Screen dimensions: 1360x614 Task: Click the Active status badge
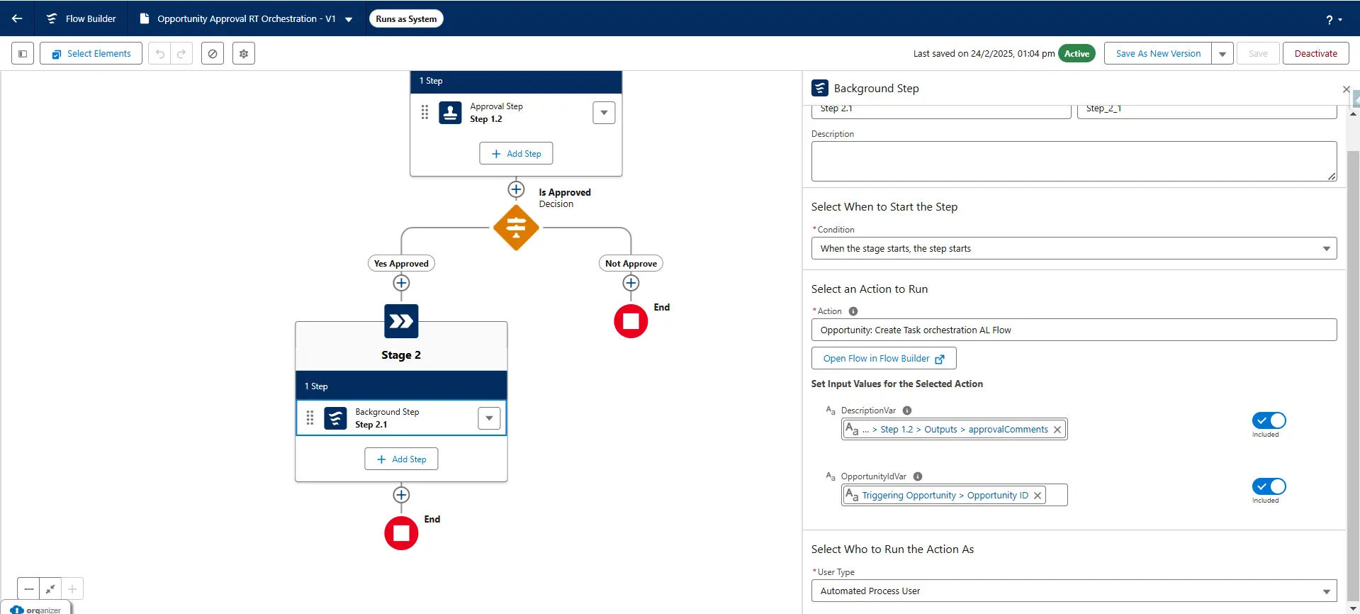coord(1077,53)
